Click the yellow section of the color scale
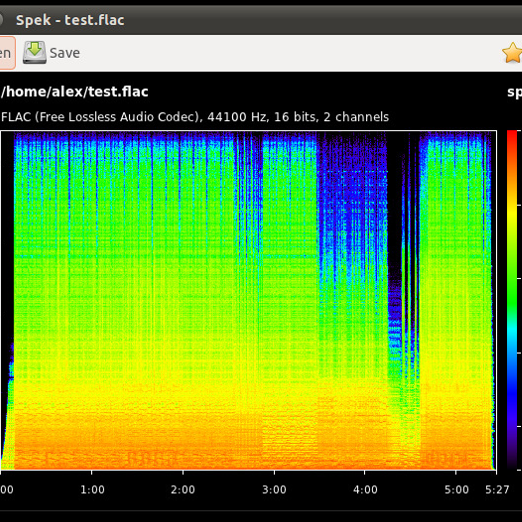Screen dimensions: 522x522 (512, 217)
